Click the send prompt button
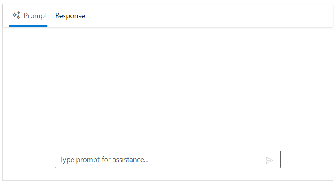The height and width of the screenshot is (183, 336). tap(269, 160)
